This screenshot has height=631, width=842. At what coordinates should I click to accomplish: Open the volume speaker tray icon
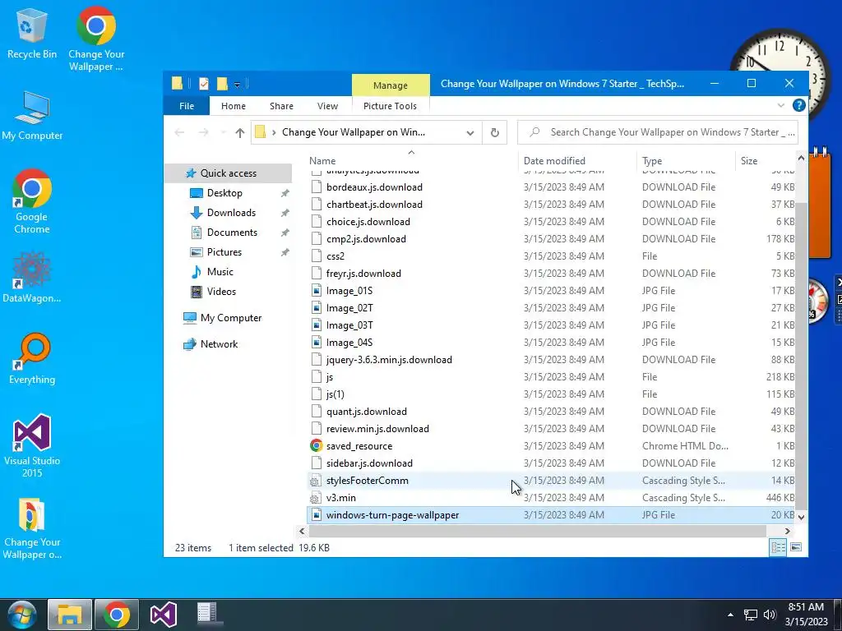click(x=770, y=615)
